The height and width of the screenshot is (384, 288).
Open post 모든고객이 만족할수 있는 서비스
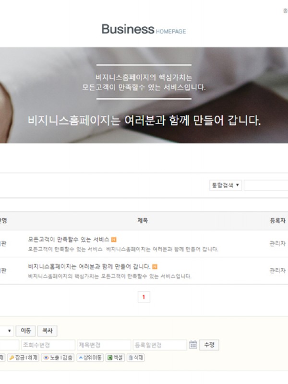69,239
